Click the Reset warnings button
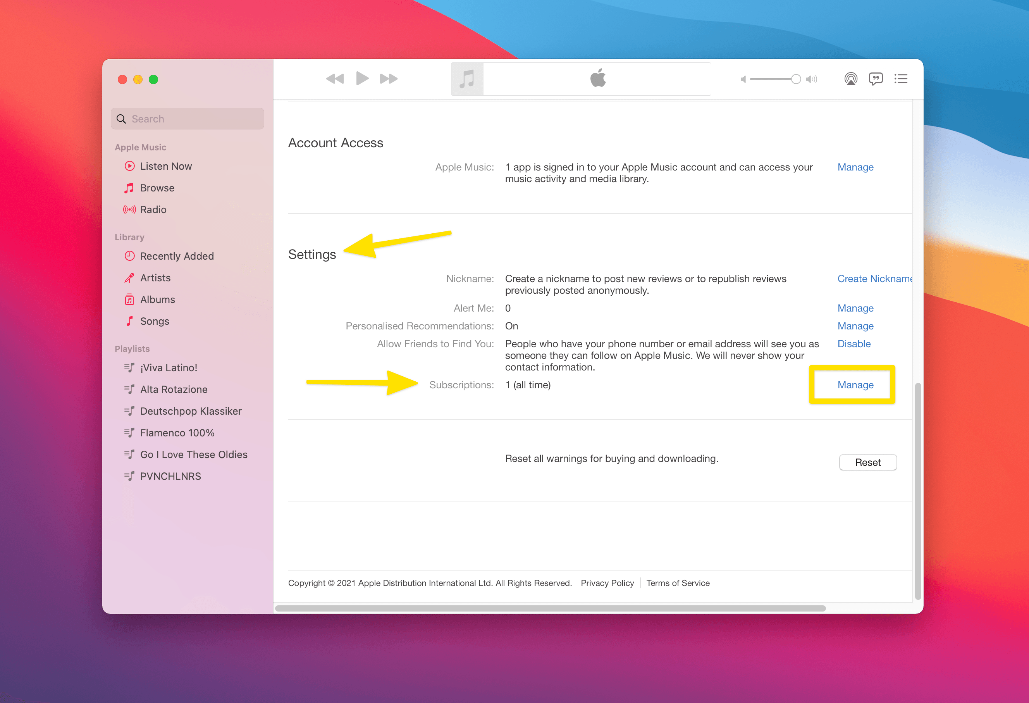 tap(867, 462)
